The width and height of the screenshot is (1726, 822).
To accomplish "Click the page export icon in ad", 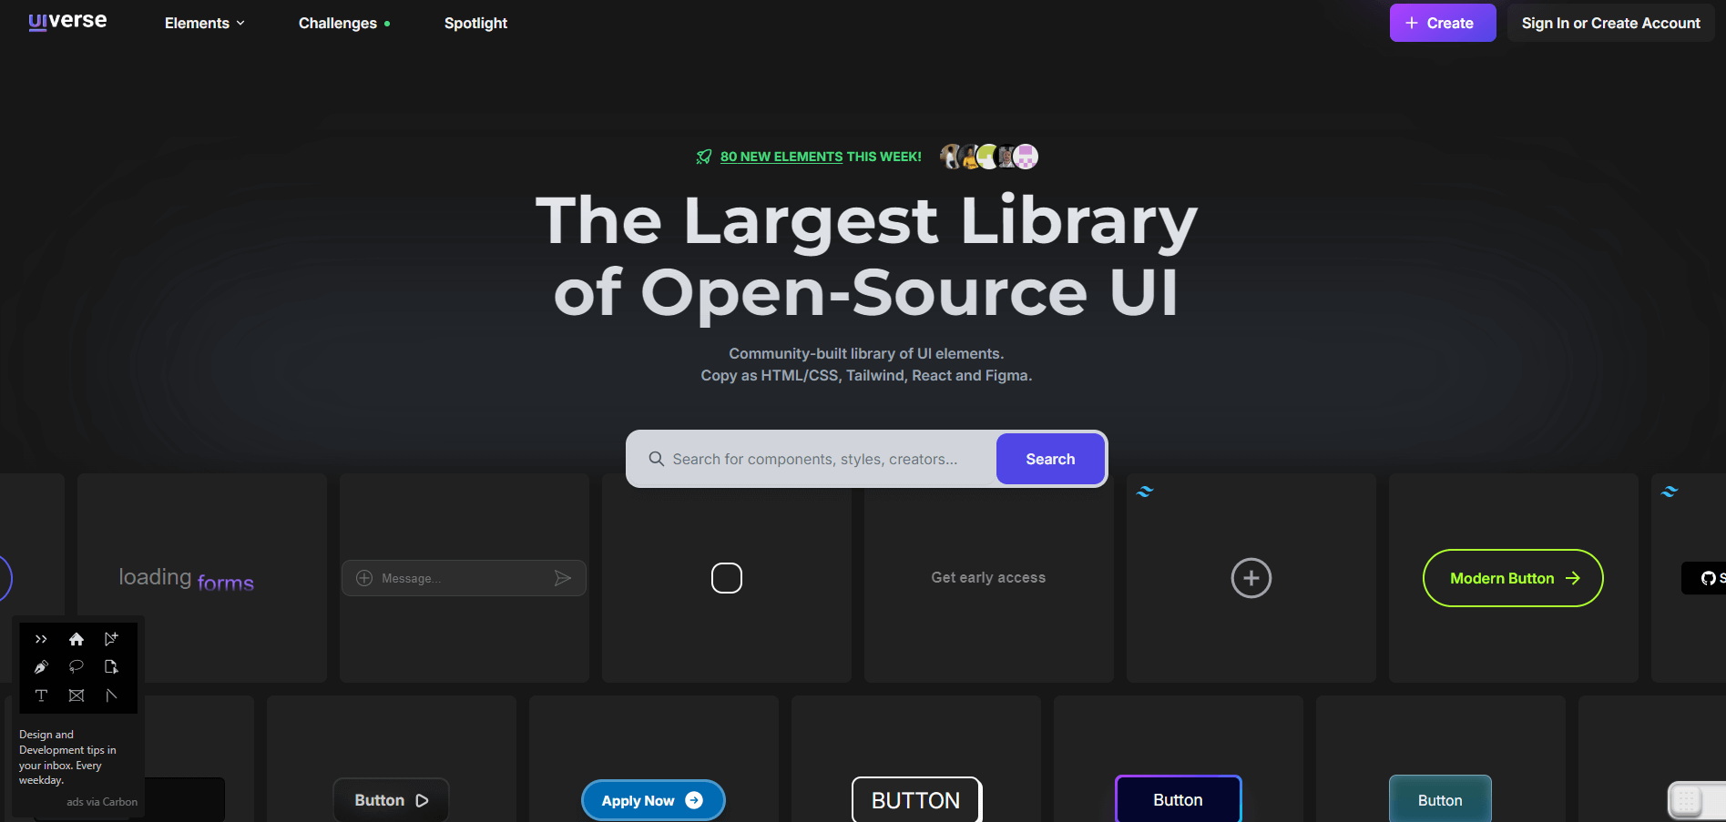I will (x=111, y=667).
